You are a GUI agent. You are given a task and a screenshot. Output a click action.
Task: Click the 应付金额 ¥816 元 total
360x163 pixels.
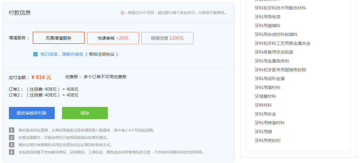(41, 77)
